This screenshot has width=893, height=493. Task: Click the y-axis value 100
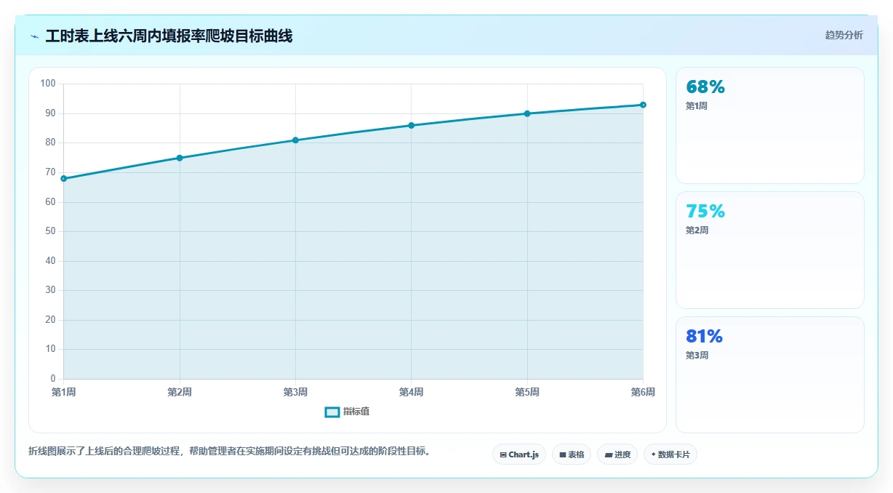48,84
